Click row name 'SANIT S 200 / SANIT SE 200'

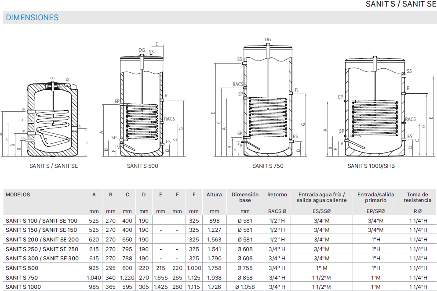click(x=42, y=240)
